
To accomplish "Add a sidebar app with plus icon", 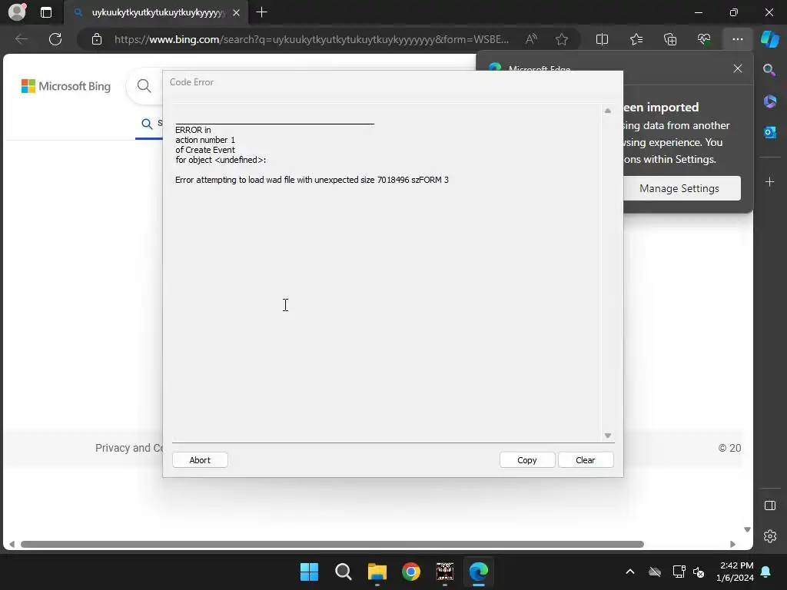I will pyautogui.click(x=770, y=181).
